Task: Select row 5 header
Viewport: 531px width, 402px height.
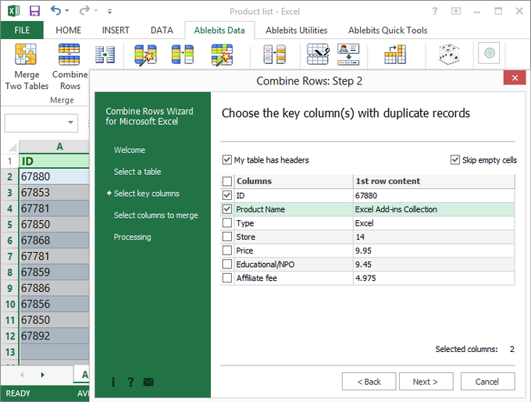Action: tap(10, 224)
